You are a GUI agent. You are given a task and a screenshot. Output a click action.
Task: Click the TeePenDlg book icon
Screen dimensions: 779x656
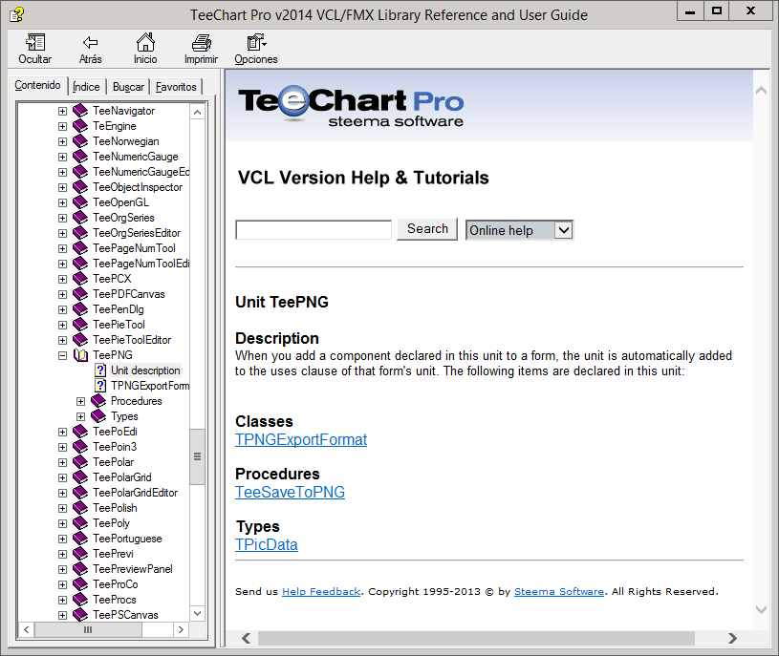80,309
